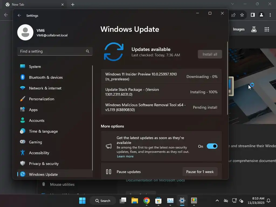Click the taskbar clock showing 8:10 AM
This screenshot has width=276, height=207.
tap(256, 201)
